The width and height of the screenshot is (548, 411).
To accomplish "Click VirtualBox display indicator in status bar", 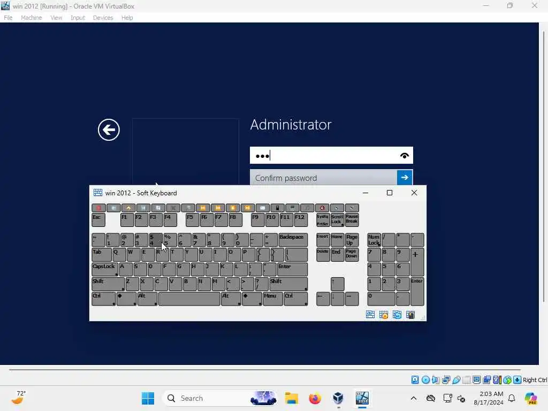I will pos(476,379).
